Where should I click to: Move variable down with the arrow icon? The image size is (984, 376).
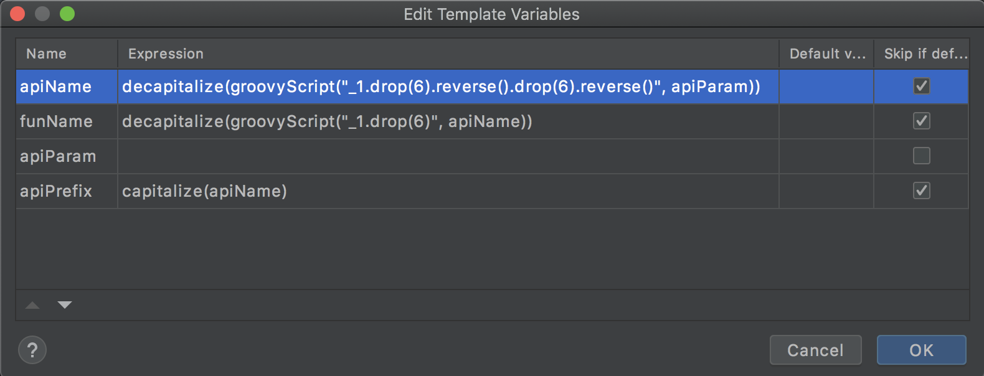[65, 305]
